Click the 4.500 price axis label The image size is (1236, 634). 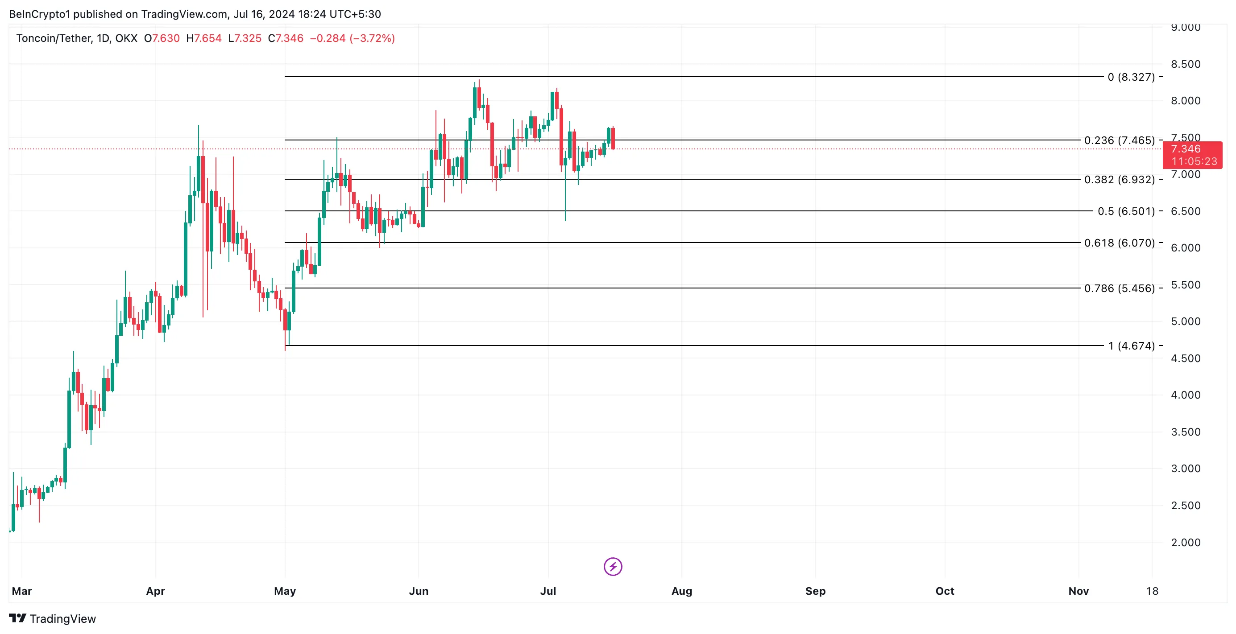point(1186,358)
